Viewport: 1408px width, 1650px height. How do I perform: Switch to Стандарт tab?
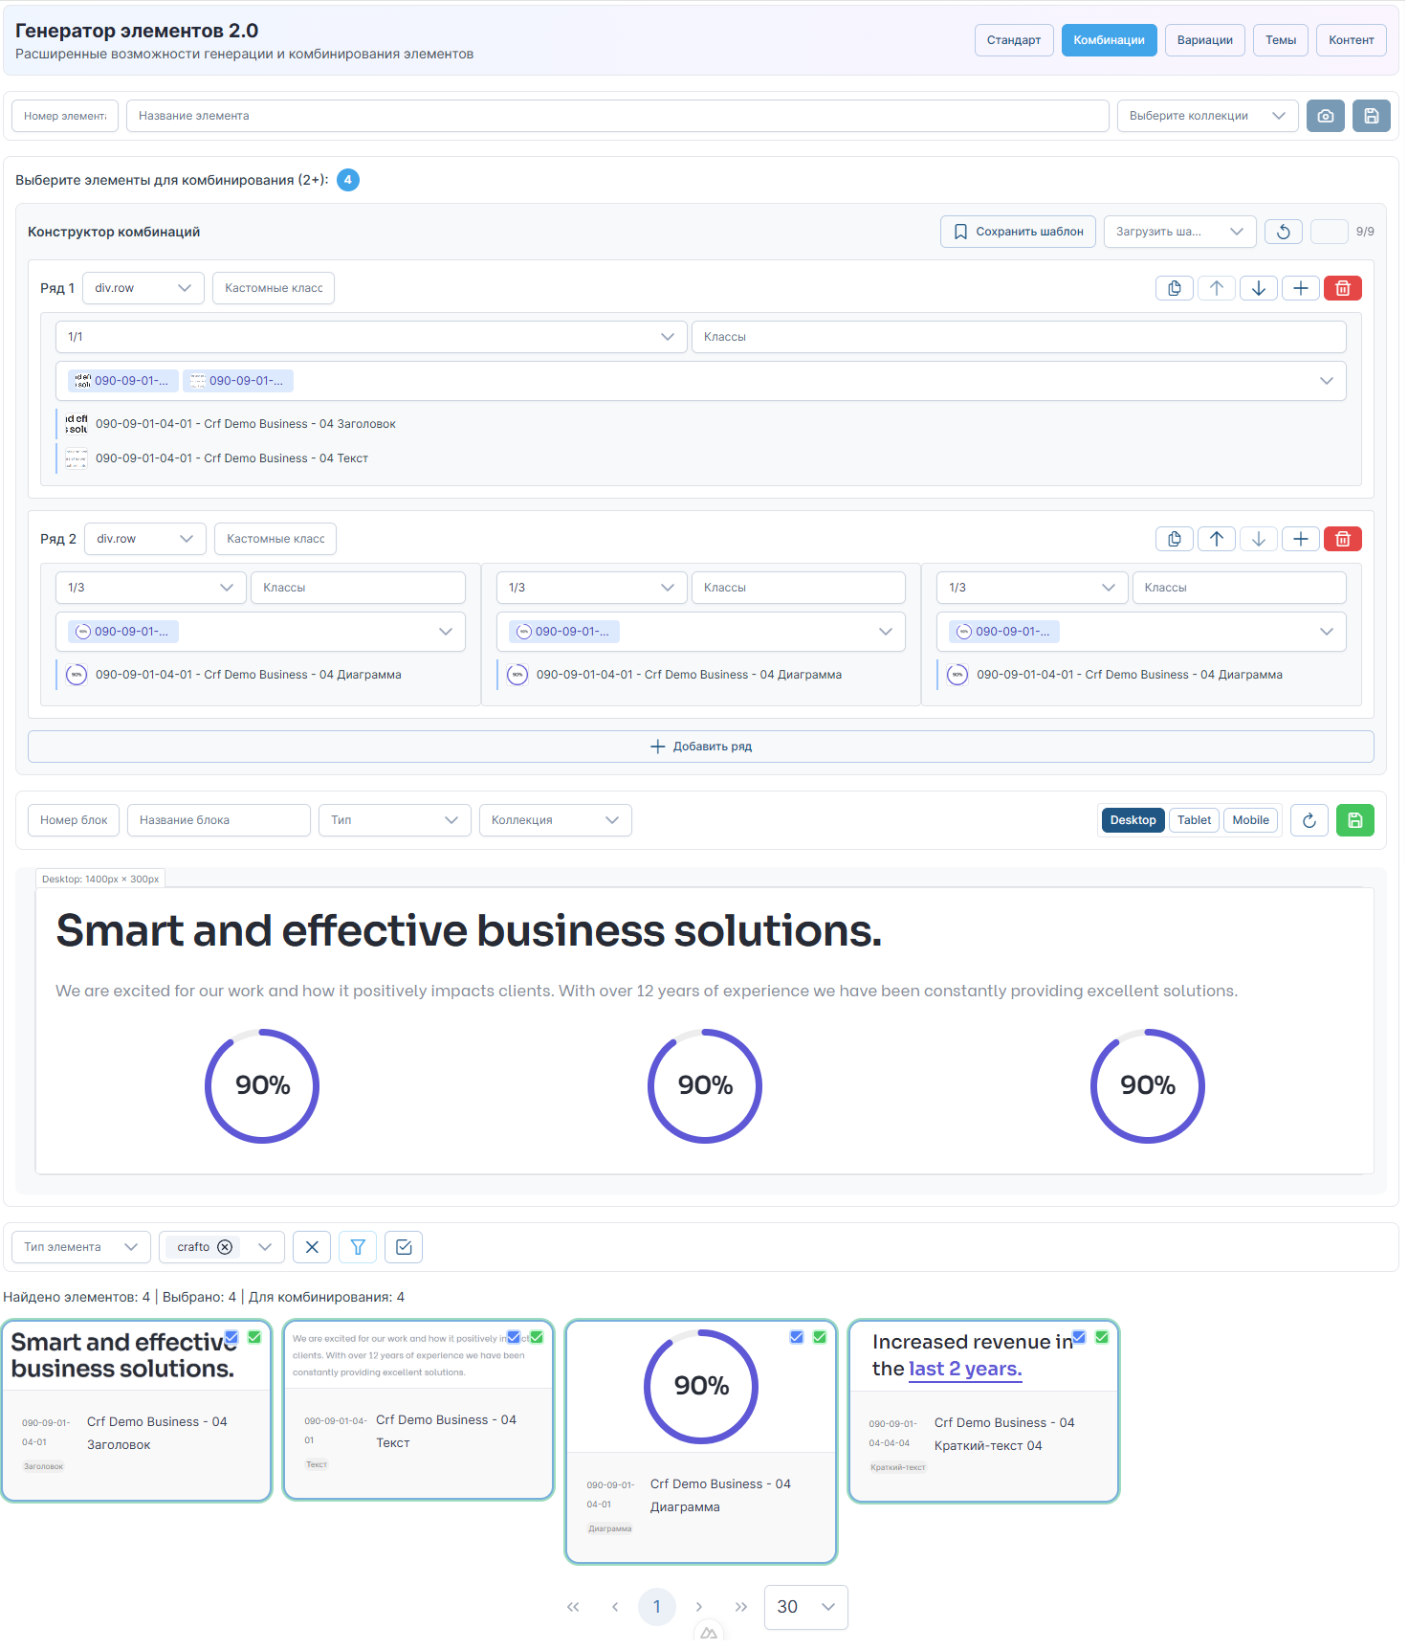1014,40
